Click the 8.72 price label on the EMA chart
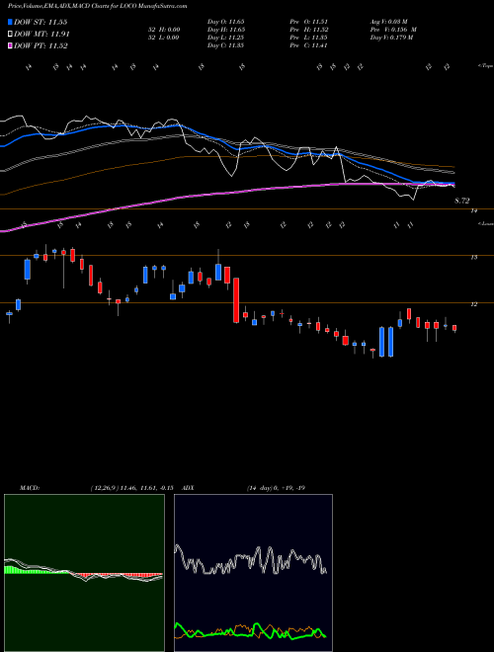The image size is (494, 652). (x=462, y=201)
